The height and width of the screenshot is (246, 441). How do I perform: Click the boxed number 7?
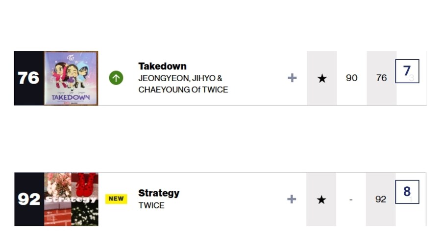point(407,71)
